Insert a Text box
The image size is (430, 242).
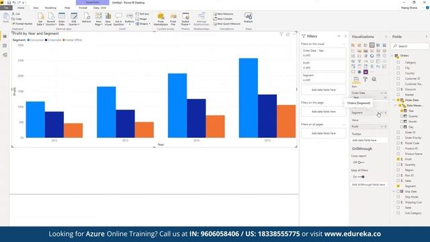pyautogui.click(x=142, y=13)
